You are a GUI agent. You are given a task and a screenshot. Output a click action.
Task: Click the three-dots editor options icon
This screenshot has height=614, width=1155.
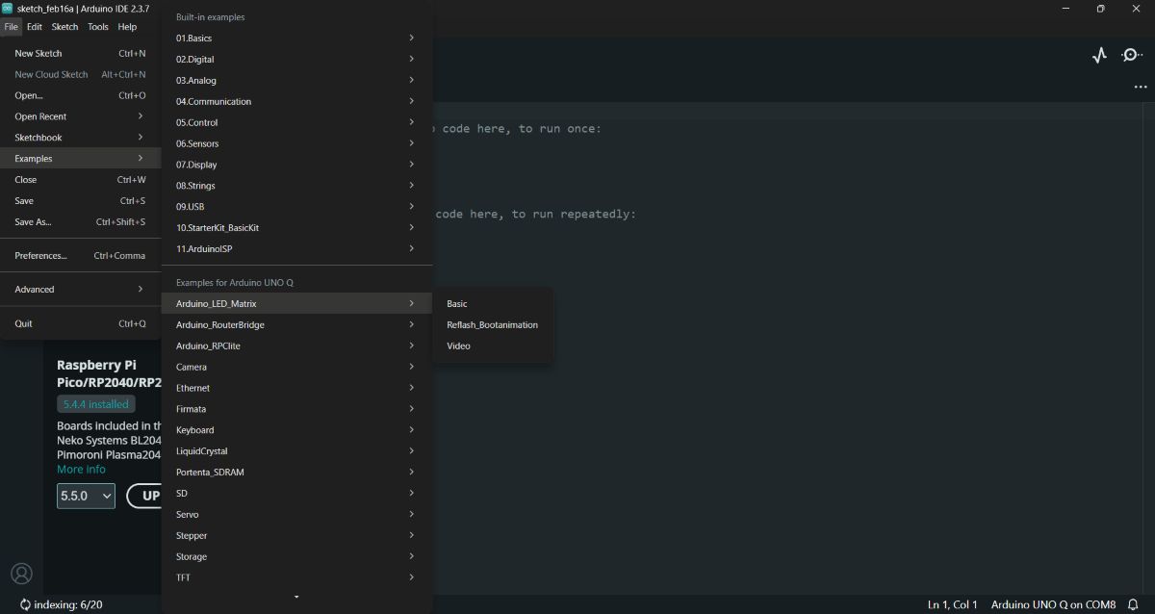1141,86
